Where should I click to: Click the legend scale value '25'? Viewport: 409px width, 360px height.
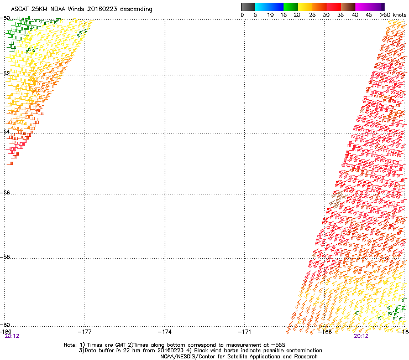pos(312,15)
